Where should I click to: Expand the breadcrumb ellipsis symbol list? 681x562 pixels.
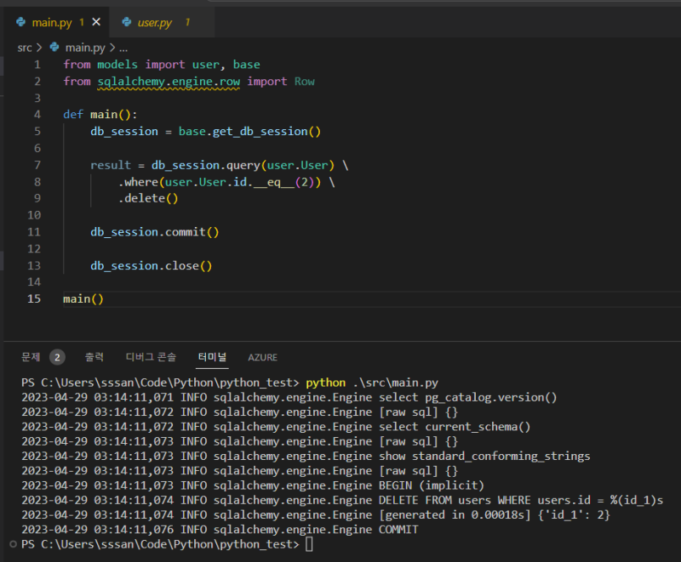click(123, 48)
